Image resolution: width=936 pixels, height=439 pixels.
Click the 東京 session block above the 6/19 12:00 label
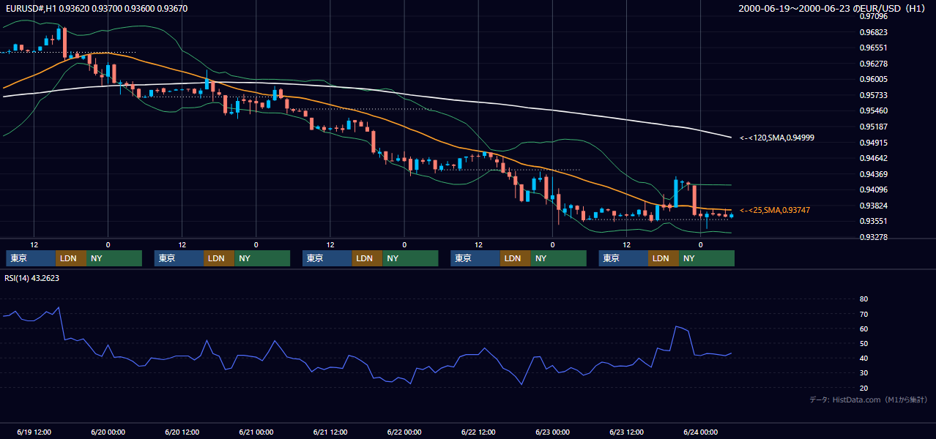click(x=31, y=258)
